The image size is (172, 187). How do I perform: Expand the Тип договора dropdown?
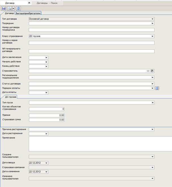[152, 19]
